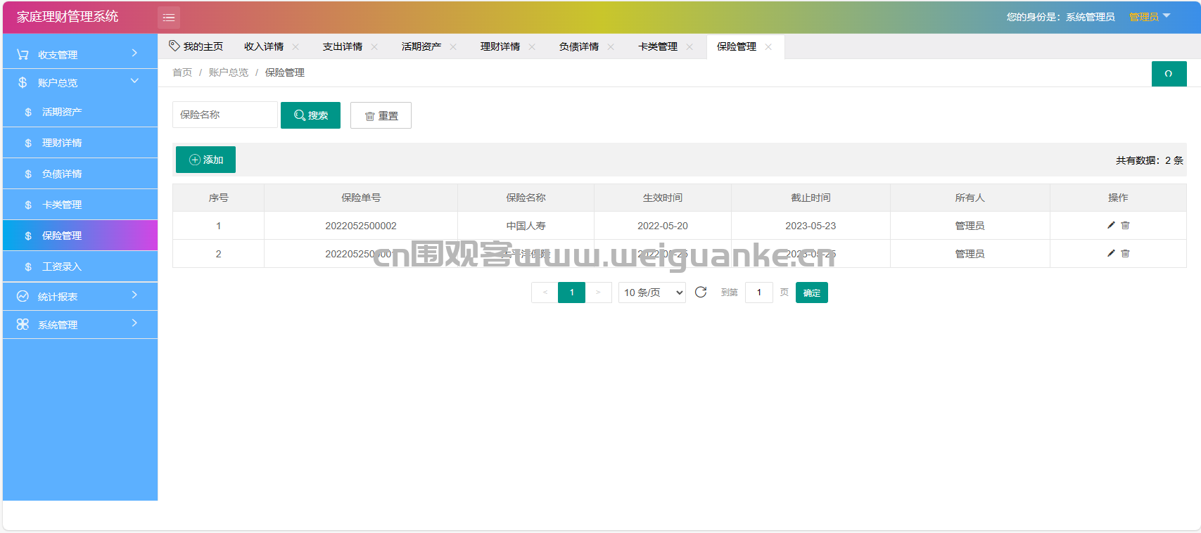Open 卡类管理 in the sidebar

(80, 205)
